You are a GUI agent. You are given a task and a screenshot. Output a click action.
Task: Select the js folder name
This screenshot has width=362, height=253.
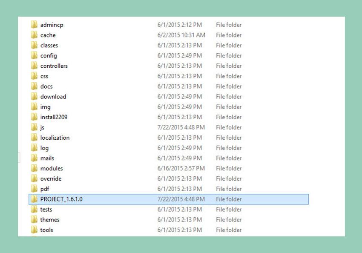point(42,127)
